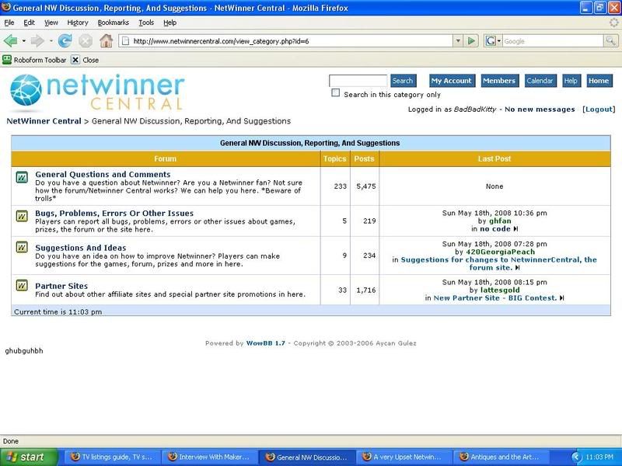Viewport: 622px width, 466px height.
Task: Click the Partner Sites forum icon
Action: 22,285
